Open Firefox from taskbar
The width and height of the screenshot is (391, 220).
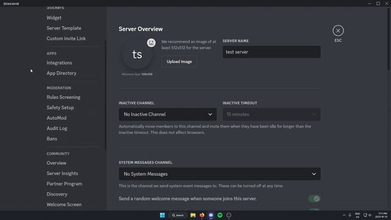[x=202, y=215]
